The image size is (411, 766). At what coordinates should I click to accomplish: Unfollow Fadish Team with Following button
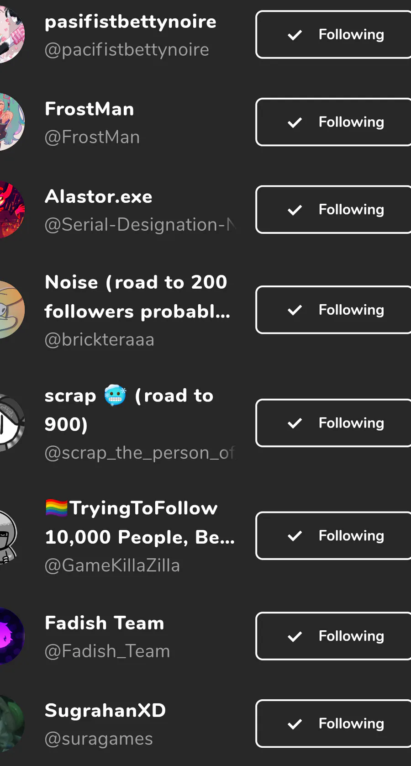coord(334,636)
